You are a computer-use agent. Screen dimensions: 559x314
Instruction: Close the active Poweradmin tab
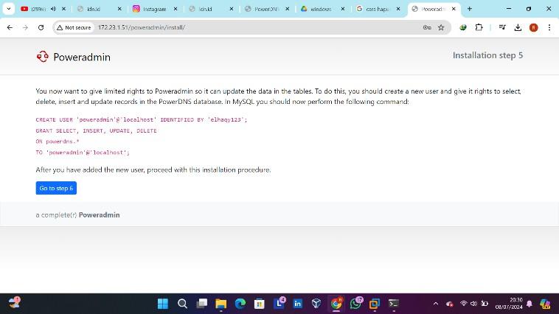tap(454, 9)
